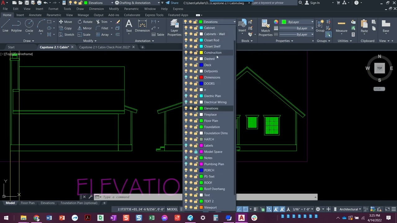Toggle on/off bulb for Dimensions layer
Image resolution: width=397 pixels, height=223 pixels.
pos(186,77)
